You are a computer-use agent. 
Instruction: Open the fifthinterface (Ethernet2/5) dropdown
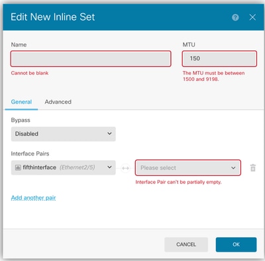64,167
